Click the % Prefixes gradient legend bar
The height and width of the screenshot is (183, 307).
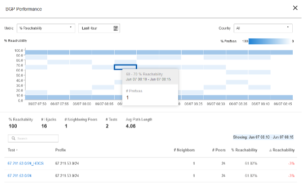pyautogui.click(x=270, y=41)
